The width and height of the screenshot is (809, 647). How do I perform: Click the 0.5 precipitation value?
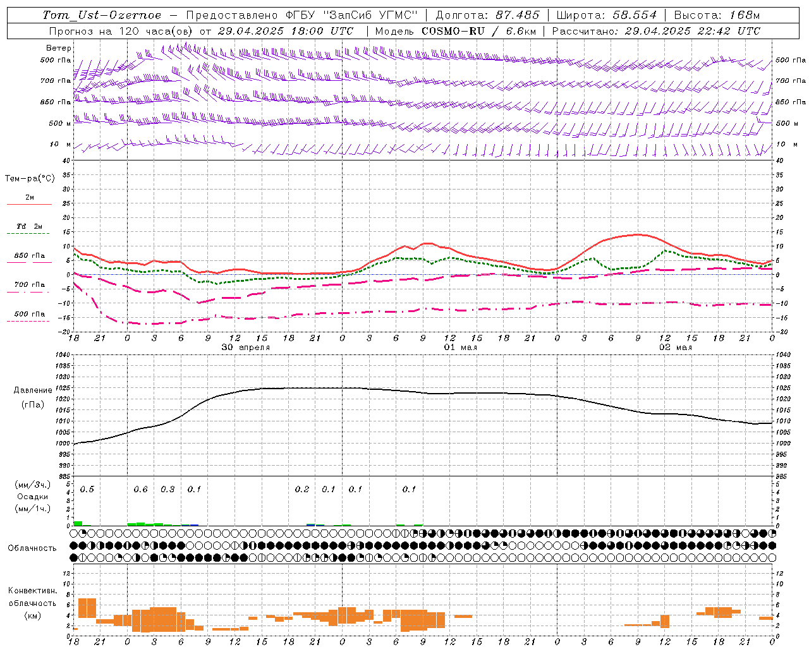click(x=87, y=489)
